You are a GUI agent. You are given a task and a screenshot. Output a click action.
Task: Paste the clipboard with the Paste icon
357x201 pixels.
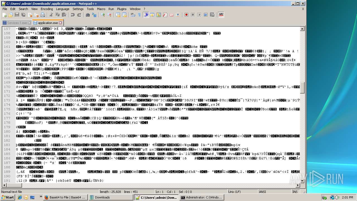pos(64,15)
